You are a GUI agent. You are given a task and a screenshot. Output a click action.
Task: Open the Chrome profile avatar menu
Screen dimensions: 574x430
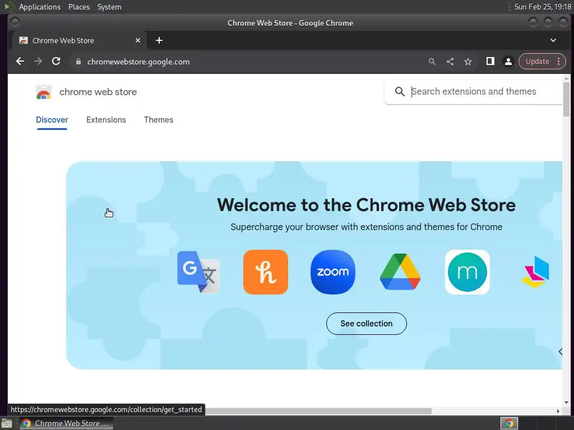[508, 62]
